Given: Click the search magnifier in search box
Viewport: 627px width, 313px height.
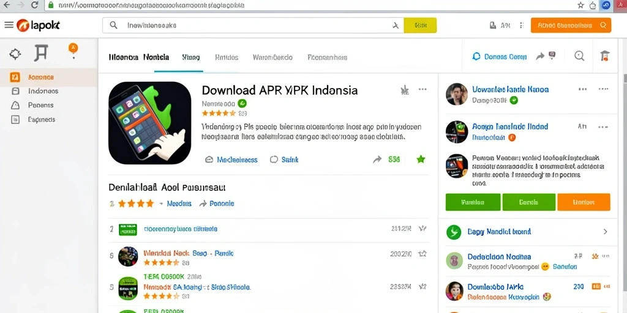Looking at the screenshot, I should (x=113, y=25).
